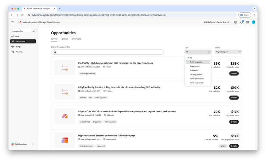Click the Optimizing opportunity tag
The height and width of the screenshot is (161, 266).
pos(87,73)
